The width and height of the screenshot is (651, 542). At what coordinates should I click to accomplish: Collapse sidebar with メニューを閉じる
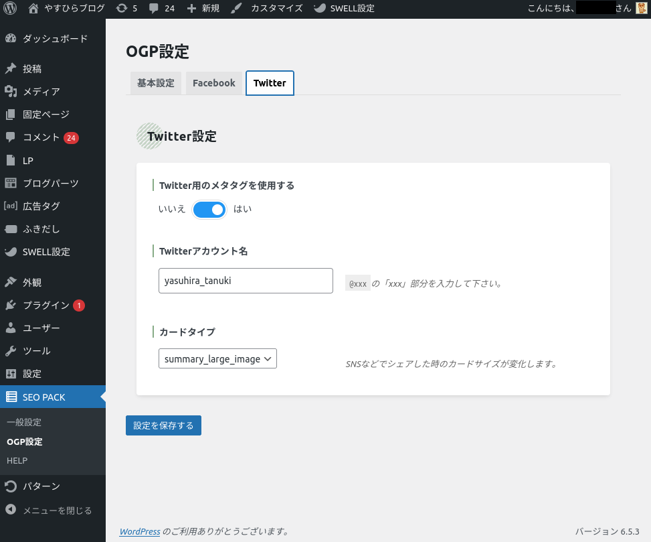click(57, 511)
